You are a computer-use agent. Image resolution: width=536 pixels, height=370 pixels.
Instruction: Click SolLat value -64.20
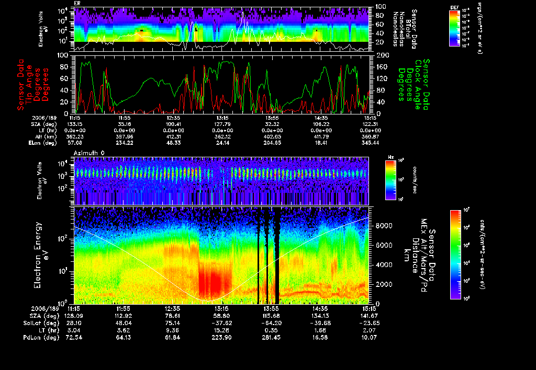pyautogui.click(x=271, y=323)
